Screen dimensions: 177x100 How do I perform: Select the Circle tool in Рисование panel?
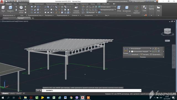click(51, 10)
